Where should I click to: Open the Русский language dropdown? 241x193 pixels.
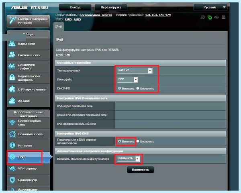[x=210, y=7]
